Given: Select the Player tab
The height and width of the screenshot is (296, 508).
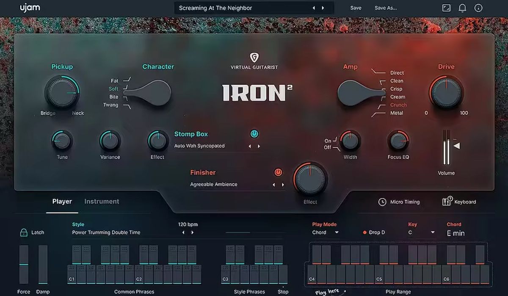Looking at the screenshot, I should coord(62,201).
